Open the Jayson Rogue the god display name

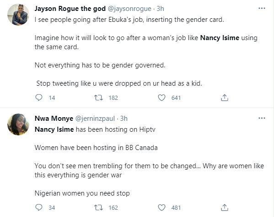(x=70, y=9)
